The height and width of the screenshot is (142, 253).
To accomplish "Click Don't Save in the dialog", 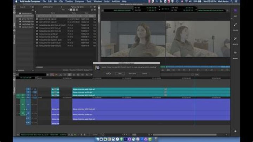I will coord(132,73).
